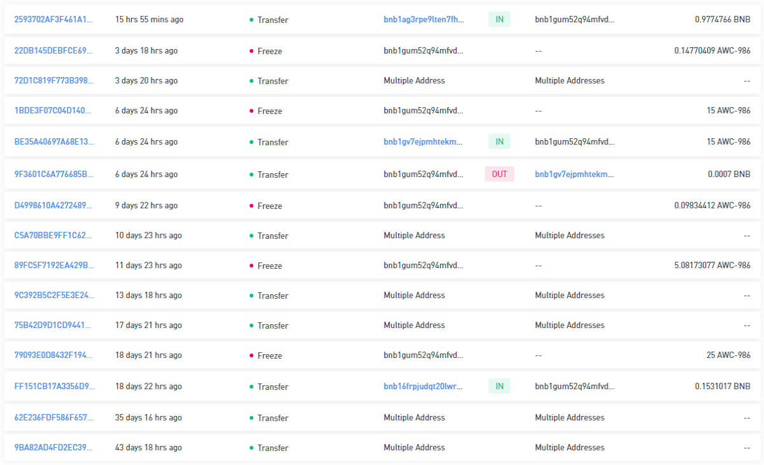
Task: Click amount 0.0007 BNB
Action: click(729, 175)
